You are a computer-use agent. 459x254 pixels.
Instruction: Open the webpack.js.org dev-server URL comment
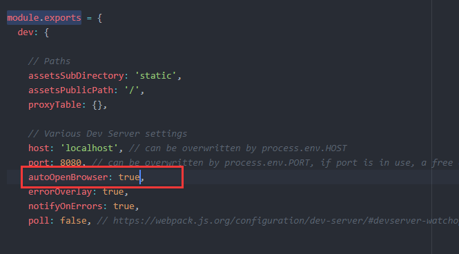[286, 221]
